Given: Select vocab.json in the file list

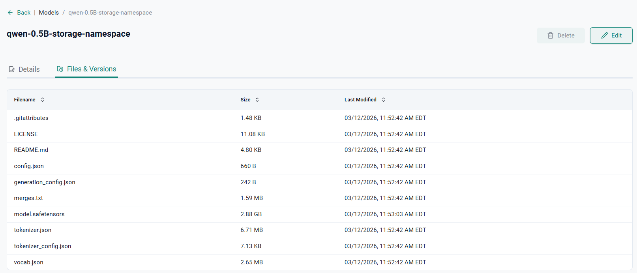Looking at the screenshot, I should [x=29, y=262].
